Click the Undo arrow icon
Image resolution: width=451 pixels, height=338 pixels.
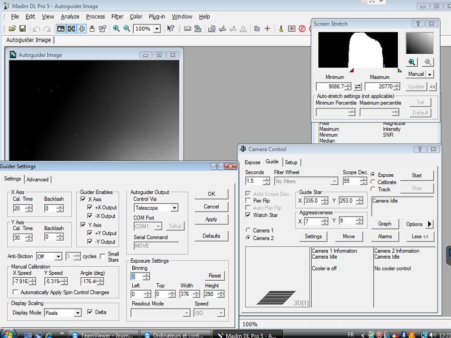click(36, 29)
